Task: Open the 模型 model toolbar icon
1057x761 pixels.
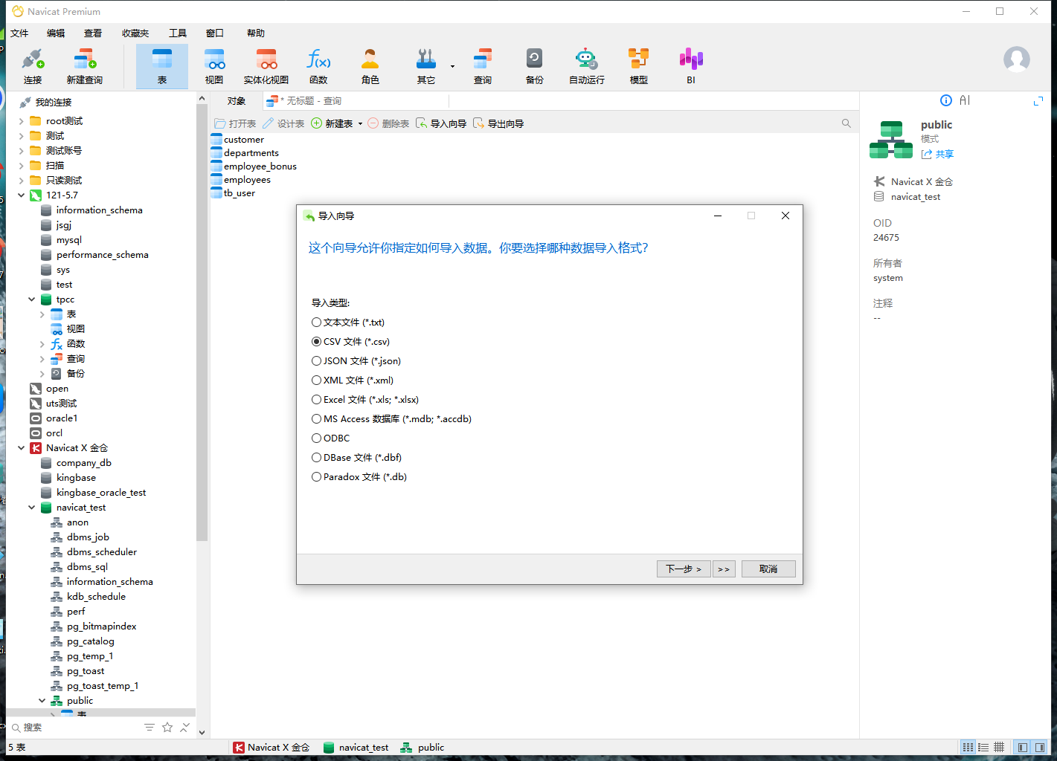Action: (639, 66)
